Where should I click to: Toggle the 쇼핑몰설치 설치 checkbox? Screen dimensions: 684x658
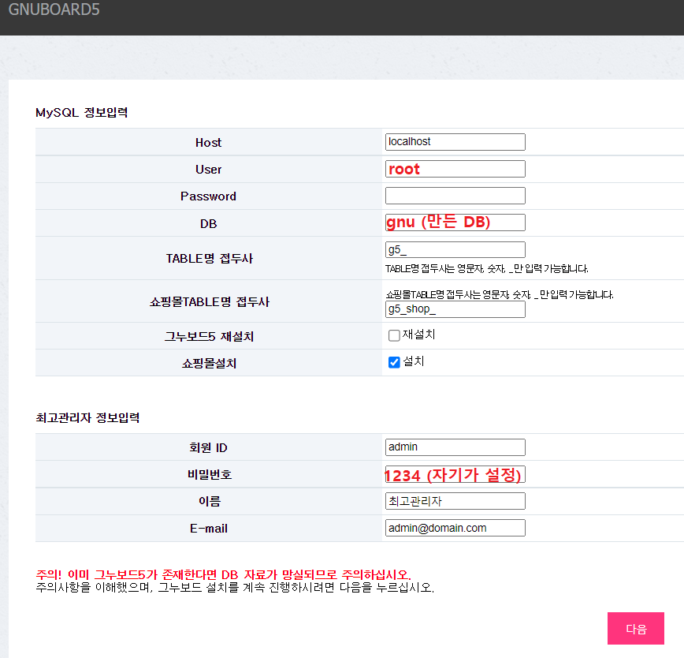[x=394, y=362]
